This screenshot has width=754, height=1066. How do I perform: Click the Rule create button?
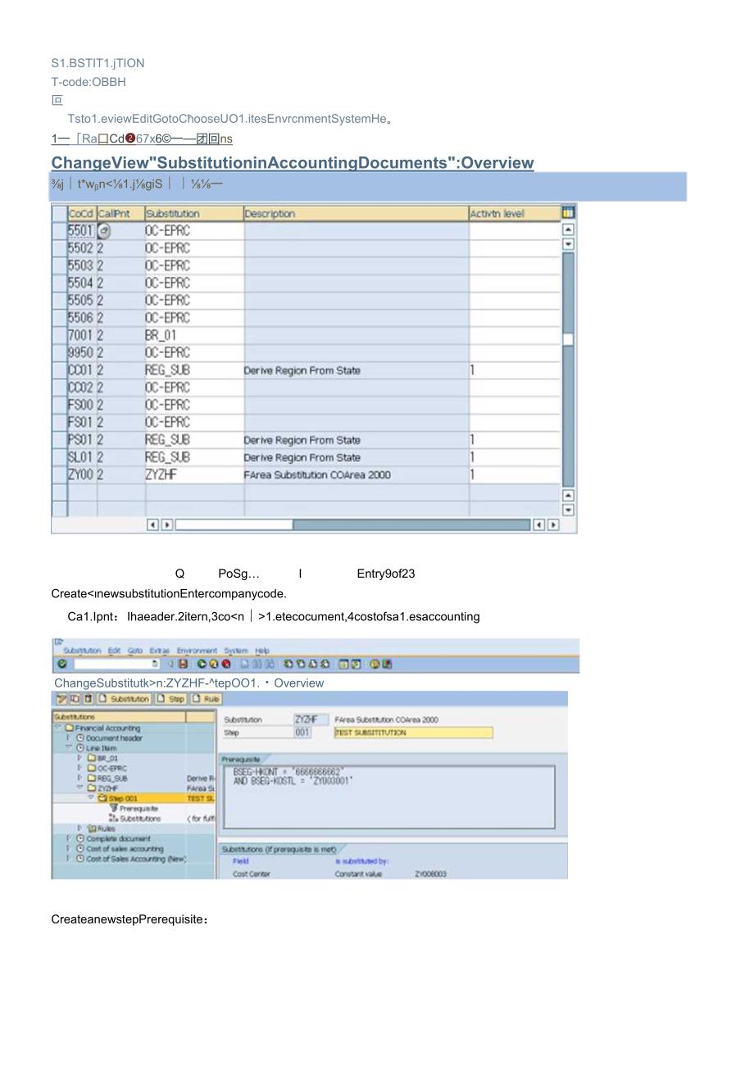click(206, 699)
